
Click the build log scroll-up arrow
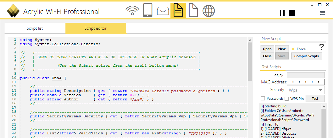point(324,106)
